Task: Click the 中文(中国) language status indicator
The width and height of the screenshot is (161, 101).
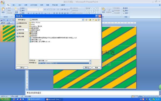Action: pyautogui.click(x=28, y=96)
